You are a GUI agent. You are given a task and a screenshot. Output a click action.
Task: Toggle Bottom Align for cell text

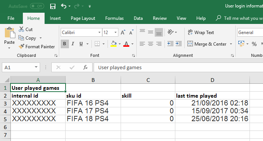point(159,32)
